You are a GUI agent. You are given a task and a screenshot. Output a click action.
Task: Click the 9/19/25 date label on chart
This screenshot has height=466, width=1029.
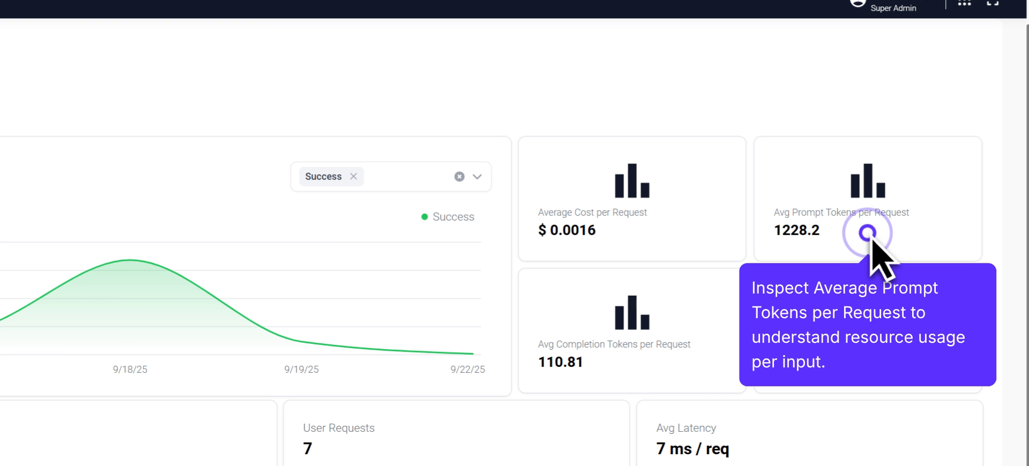301,370
